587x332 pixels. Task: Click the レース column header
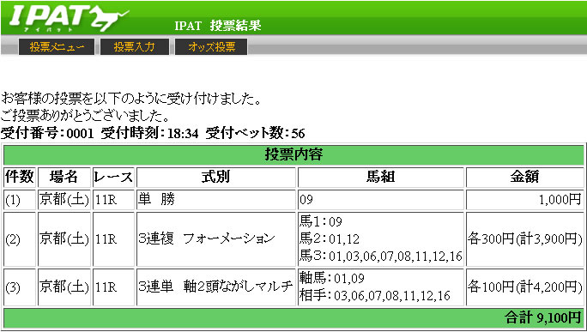click(113, 177)
